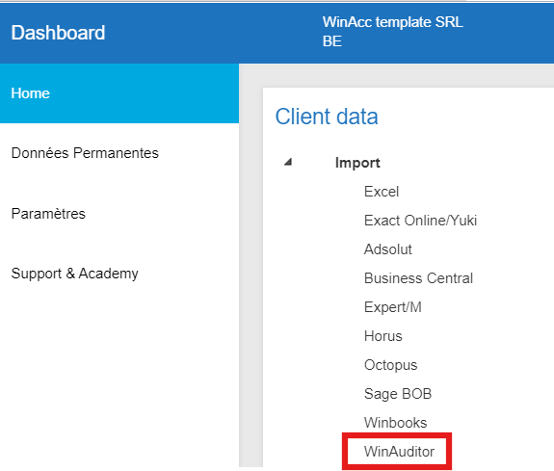
Task: Open Support & Academy section
Action: point(74,274)
